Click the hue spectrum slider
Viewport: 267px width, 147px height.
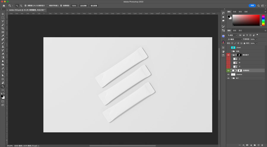tap(263, 20)
